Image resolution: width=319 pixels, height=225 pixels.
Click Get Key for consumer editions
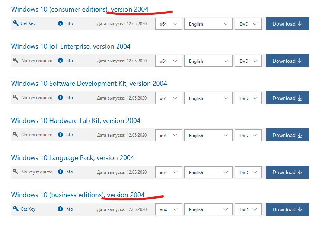(28, 23)
